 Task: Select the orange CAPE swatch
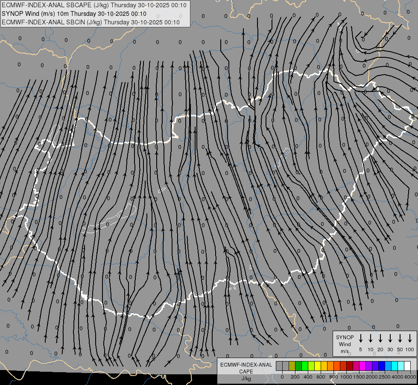(x=330, y=366)
